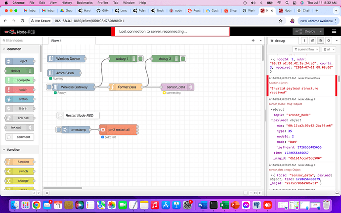Screen dimensions: 341x213
Task: Open the current flow filter dropdown
Action: 305,49
